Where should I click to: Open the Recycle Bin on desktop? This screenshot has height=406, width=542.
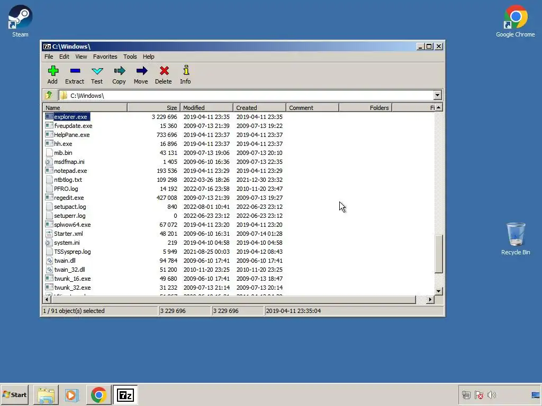point(516,239)
